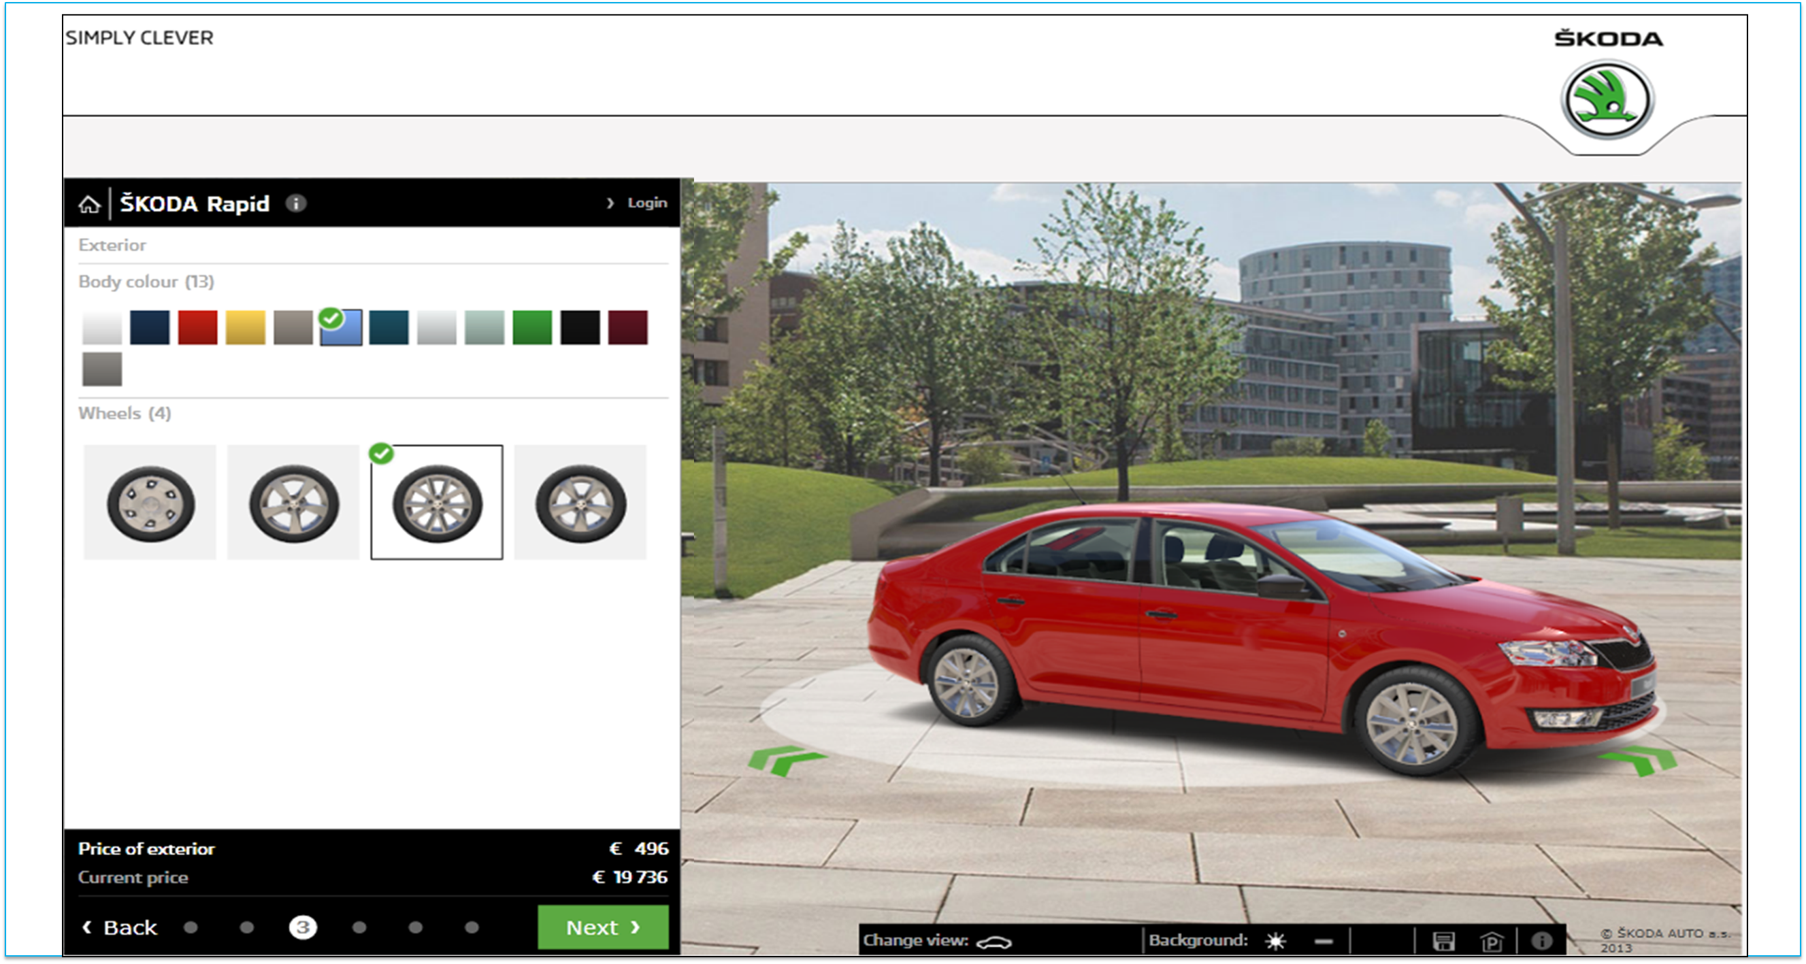Screen dimensions: 1806x964
Task: Jump to step 2 dot
Action: click(x=247, y=927)
